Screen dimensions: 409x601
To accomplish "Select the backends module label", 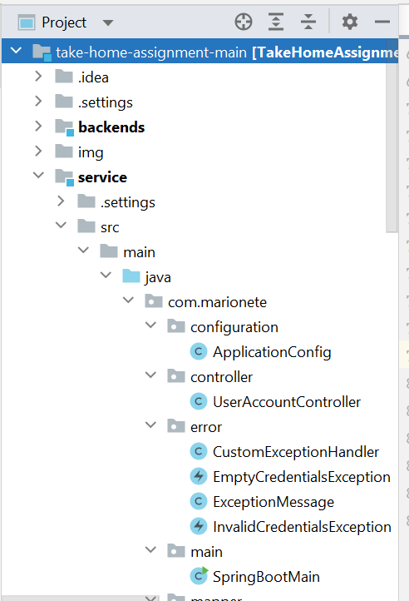I will click(111, 127).
